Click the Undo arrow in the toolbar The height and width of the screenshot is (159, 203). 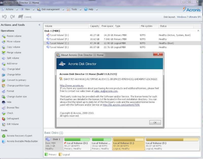pyautogui.click(x=4, y=17)
